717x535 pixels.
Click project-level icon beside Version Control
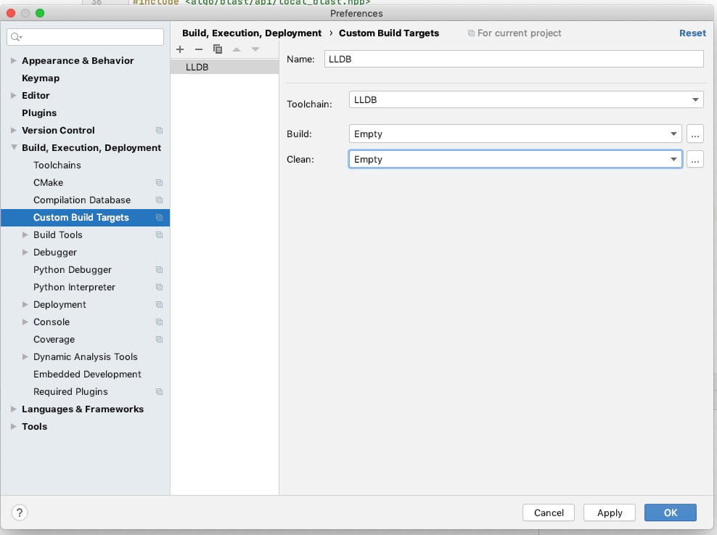pyautogui.click(x=159, y=131)
